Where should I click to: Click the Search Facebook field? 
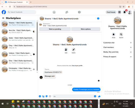coord(22,12)
